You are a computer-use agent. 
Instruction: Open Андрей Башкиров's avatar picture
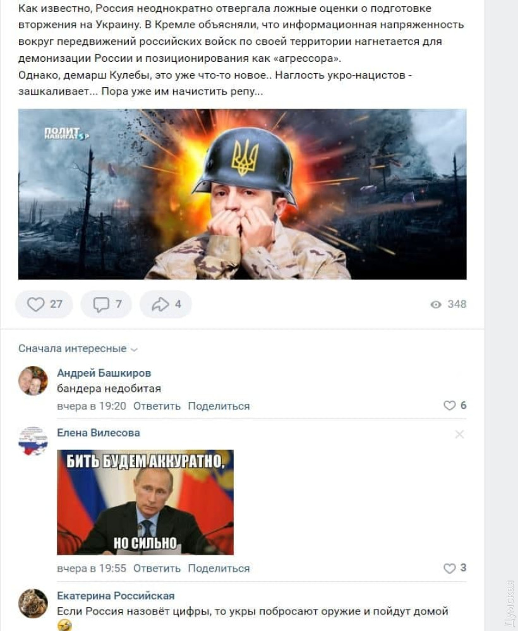(33, 380)
